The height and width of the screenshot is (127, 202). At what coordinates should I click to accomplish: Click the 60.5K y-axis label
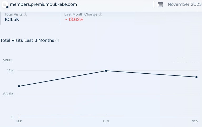(x=8, y=94)
